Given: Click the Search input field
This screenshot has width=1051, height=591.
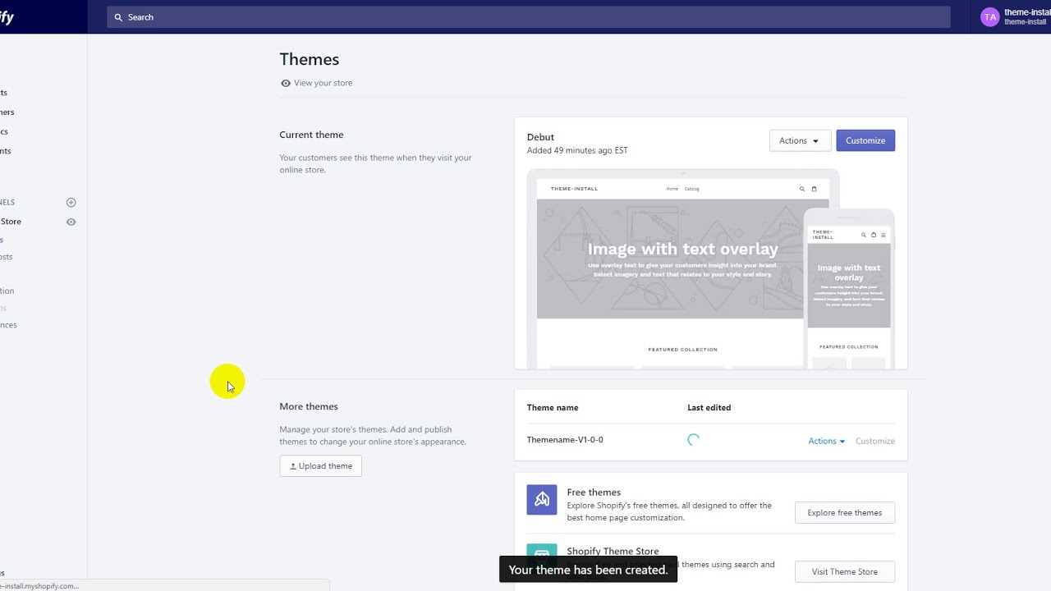Looking at the screenshot, I should pos(528,17).
